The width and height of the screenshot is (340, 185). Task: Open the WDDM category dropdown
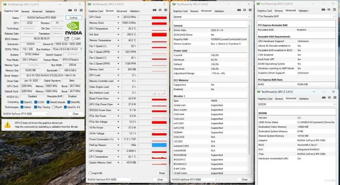pyautogui.click(x=333, y=104)
